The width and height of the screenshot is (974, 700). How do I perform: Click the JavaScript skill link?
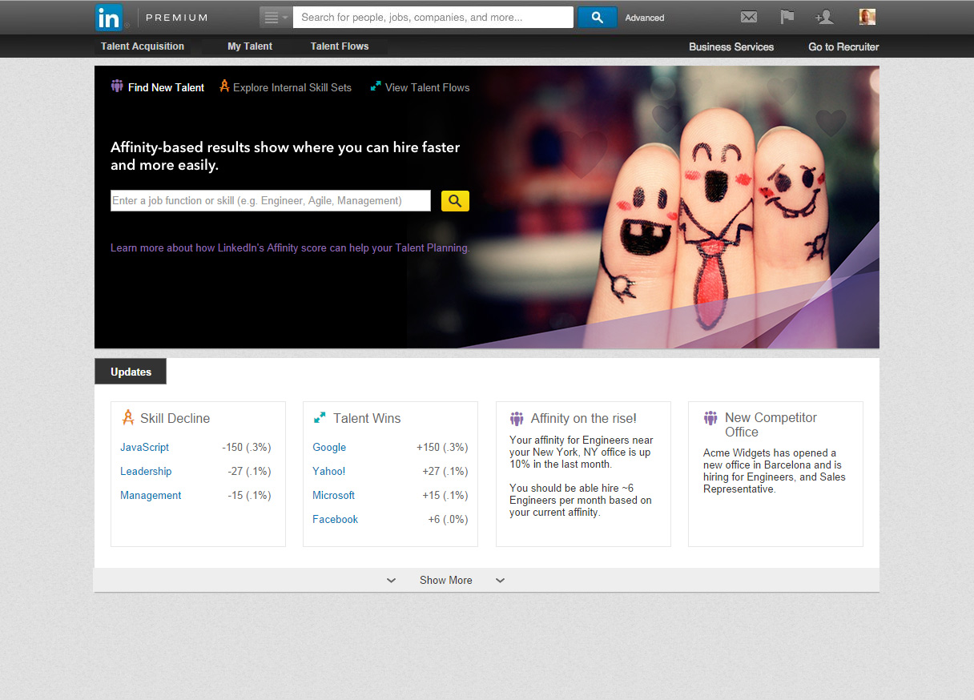pyautogui.click(x=144, y=447)
